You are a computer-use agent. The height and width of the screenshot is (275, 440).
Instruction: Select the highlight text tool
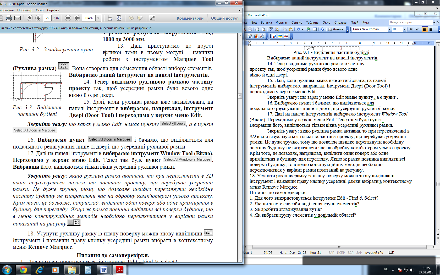point(140,18)
